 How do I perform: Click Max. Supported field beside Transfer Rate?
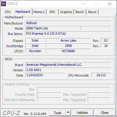pyautogui.click(x=99, y=95)
